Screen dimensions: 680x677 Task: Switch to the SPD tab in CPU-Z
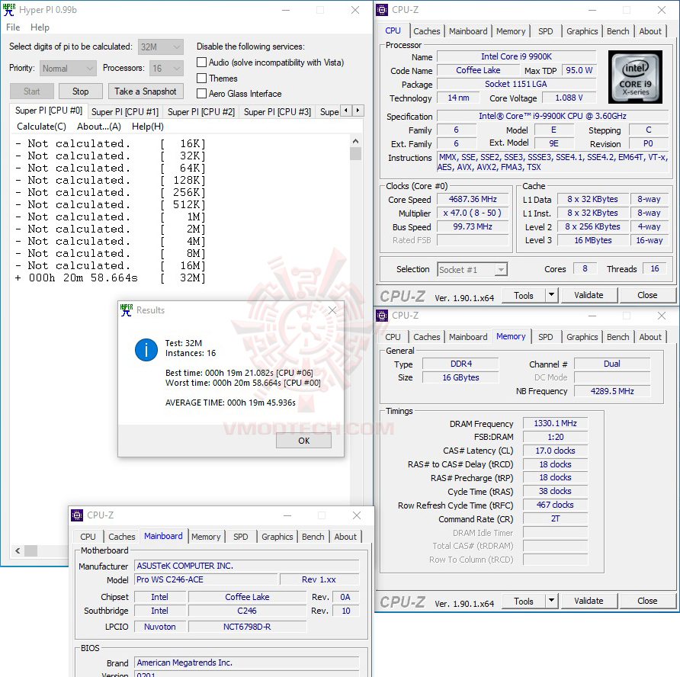[545, 30]
